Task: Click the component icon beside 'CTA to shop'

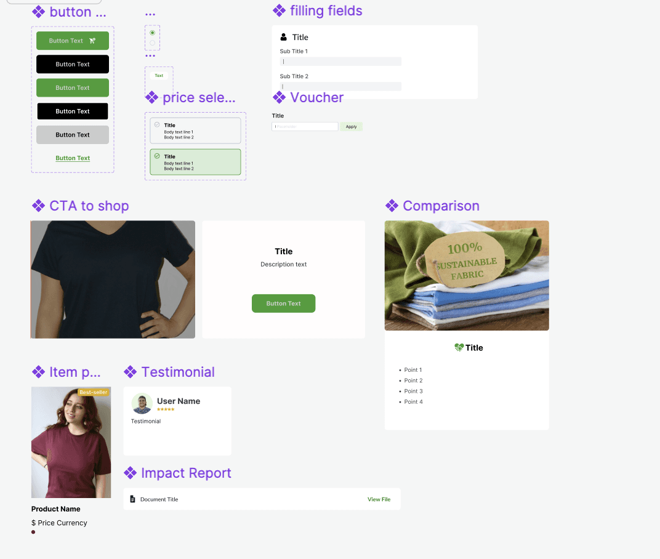Action: [x=38, y=206]
